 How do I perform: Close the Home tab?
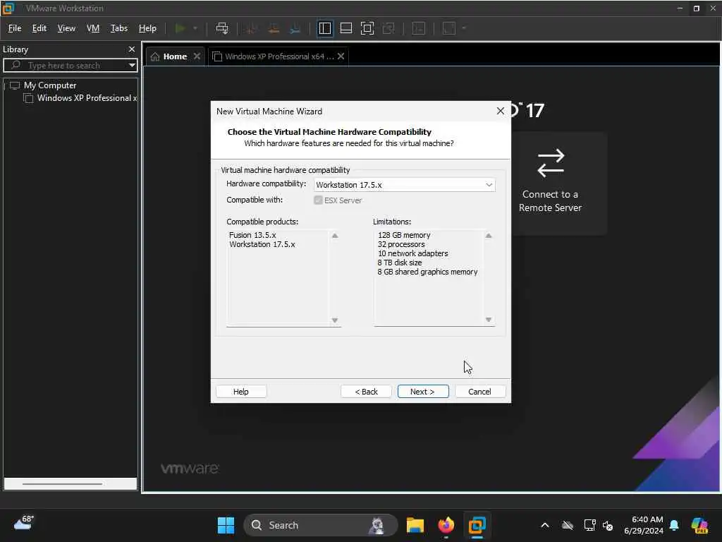pos(197,56)
